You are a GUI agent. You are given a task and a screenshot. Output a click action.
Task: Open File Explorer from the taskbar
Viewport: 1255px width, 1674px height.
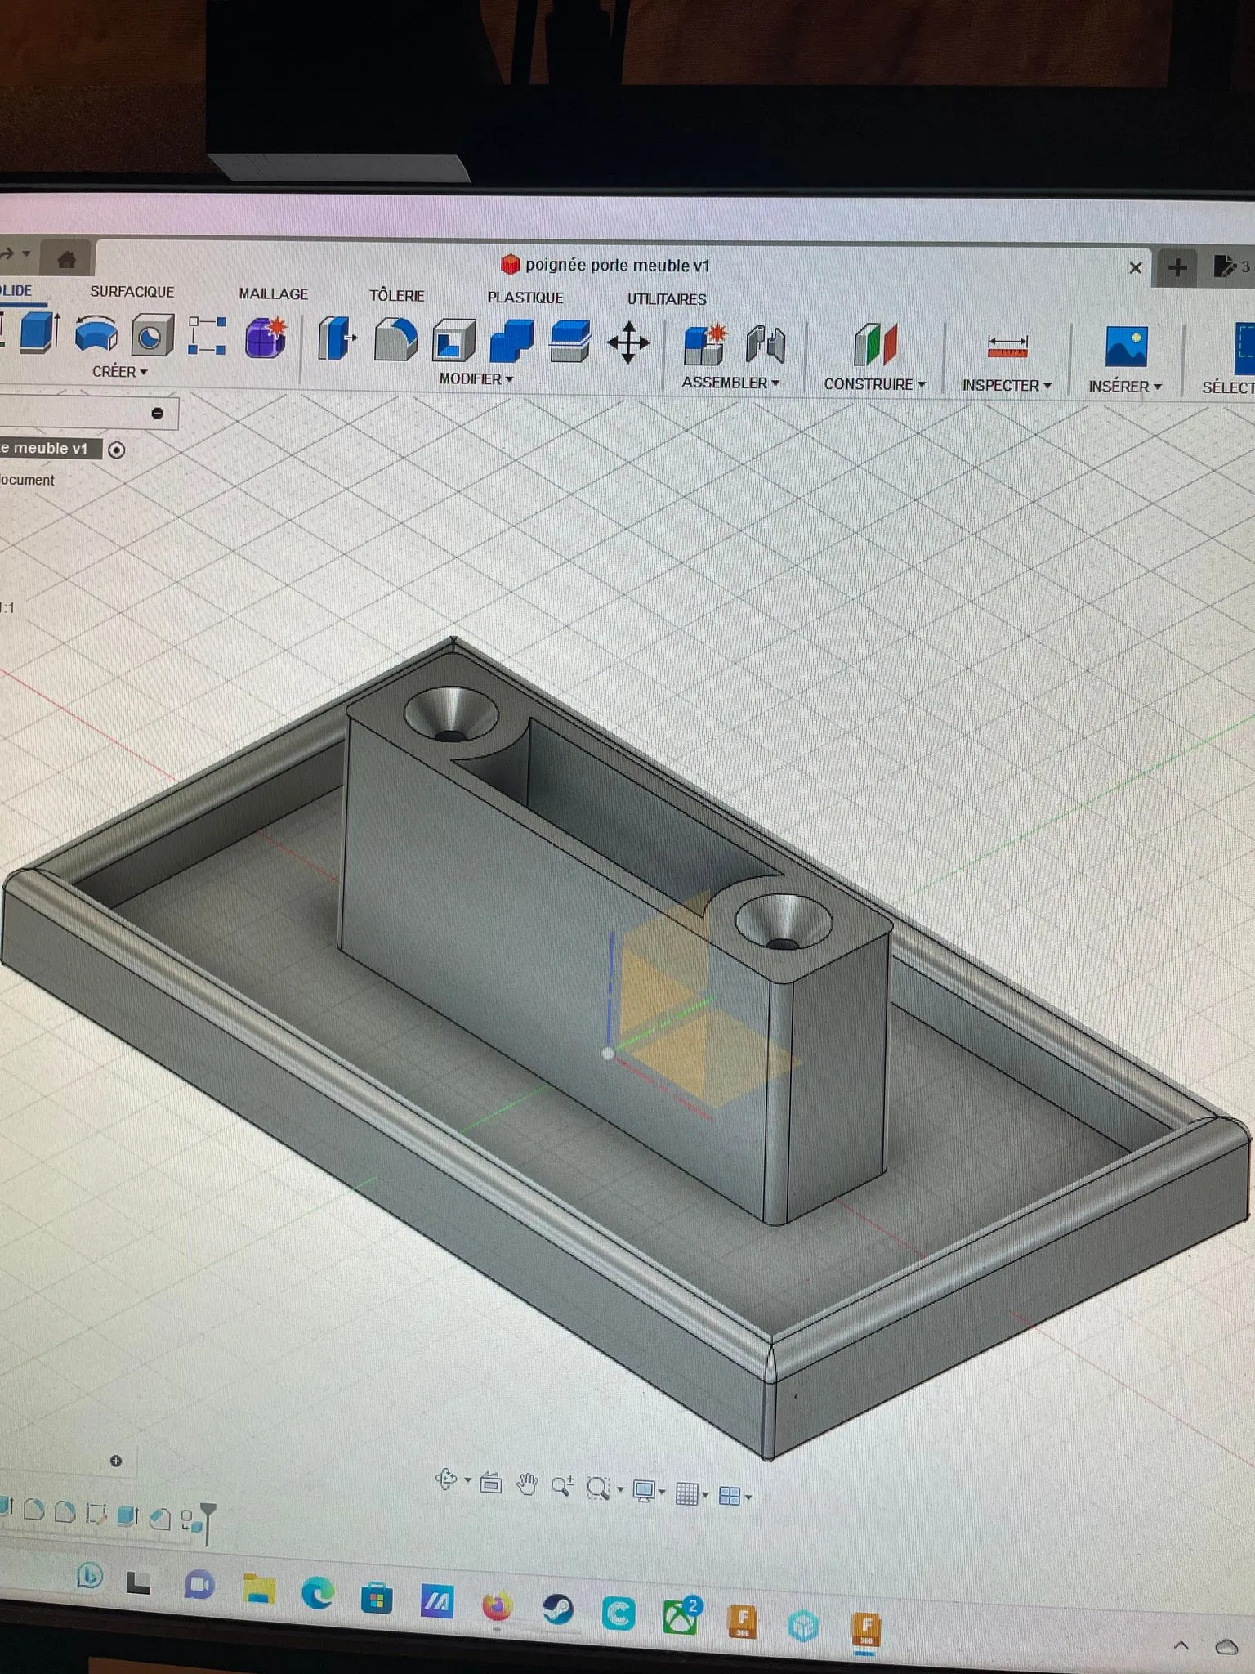(x=259, y=1590)
